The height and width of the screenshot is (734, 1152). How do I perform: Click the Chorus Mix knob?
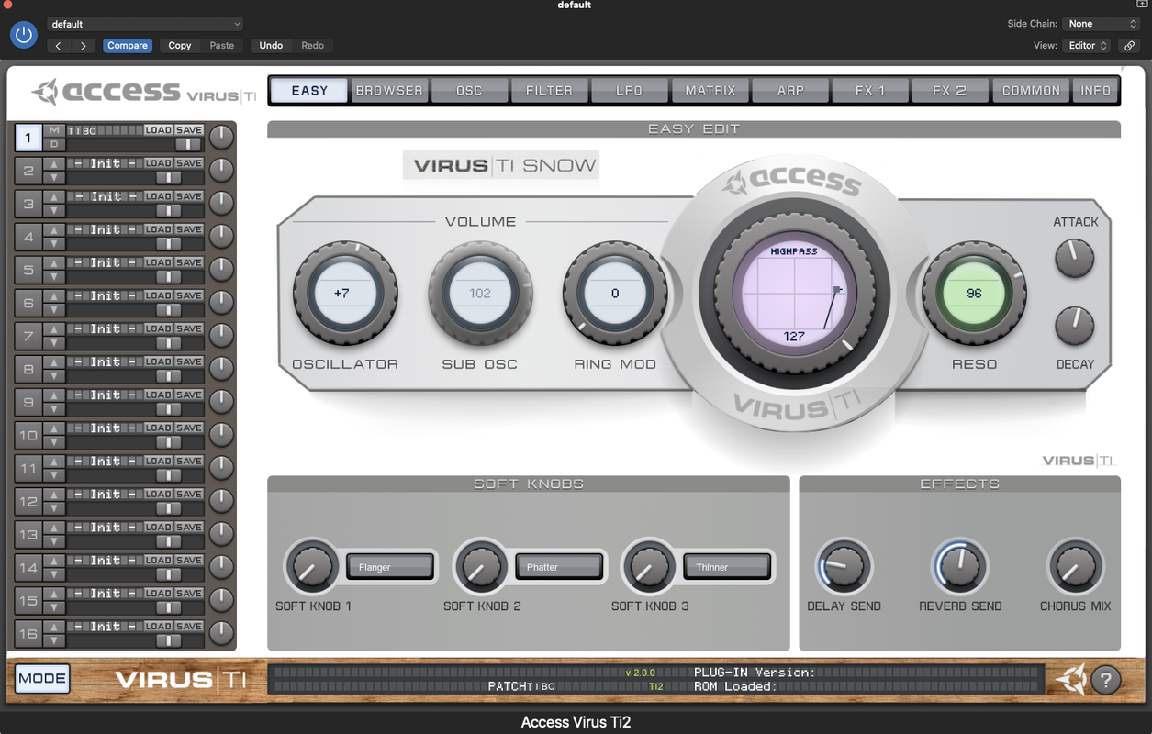[x=1075, y=567]
